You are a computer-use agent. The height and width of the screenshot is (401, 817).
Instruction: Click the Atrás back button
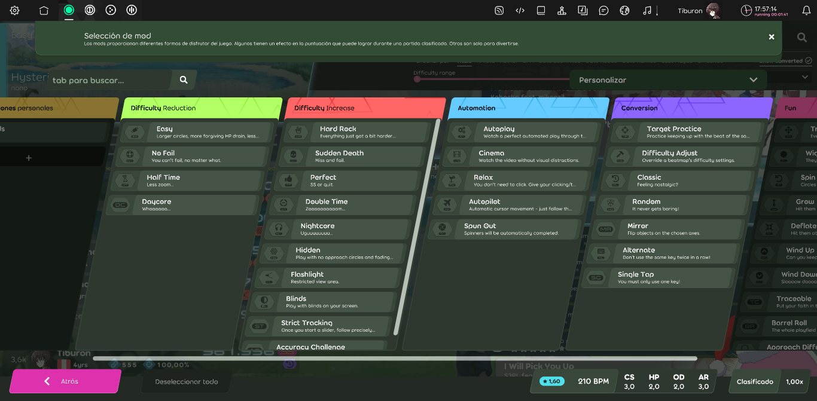point(65,381)
